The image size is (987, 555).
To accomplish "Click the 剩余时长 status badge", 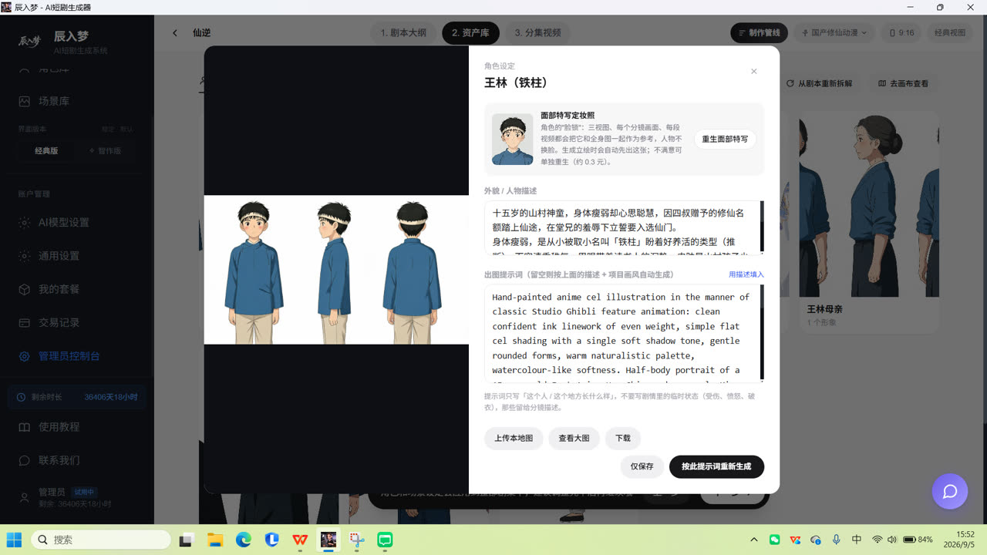I will click(x=77, y=397).
